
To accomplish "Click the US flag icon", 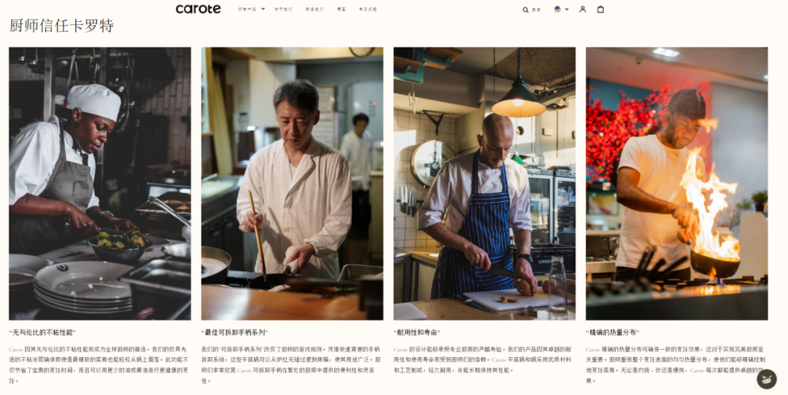I will click(557, 9).
